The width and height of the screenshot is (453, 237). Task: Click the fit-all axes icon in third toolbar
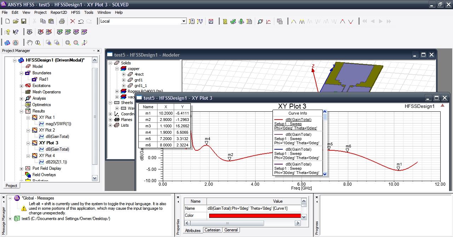click(84, 43)
